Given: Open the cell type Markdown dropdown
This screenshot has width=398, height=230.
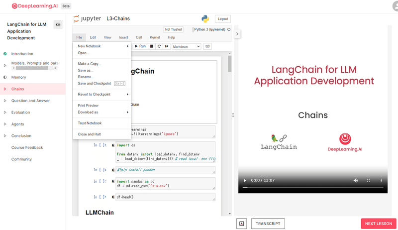Looking at the screenshot, I should tap(186, 46).
